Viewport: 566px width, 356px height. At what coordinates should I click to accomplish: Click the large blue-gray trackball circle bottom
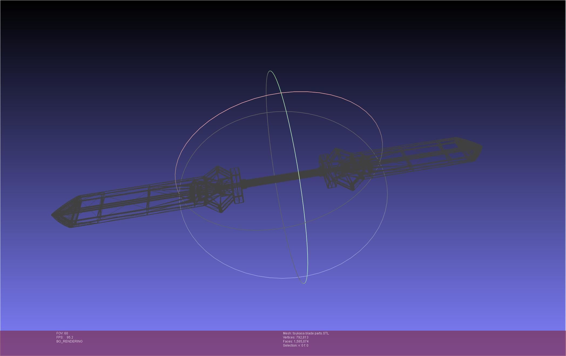[x=282, y=278]
